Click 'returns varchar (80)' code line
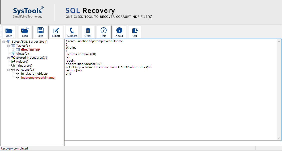 (x=81, y=54)
